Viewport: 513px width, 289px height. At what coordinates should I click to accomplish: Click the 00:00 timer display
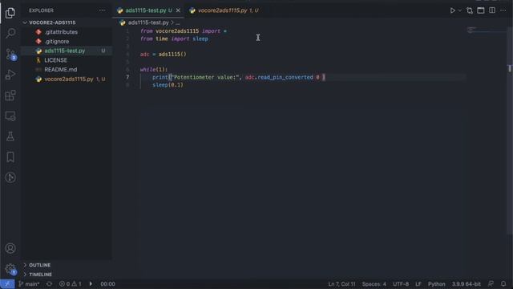[107, 284]
